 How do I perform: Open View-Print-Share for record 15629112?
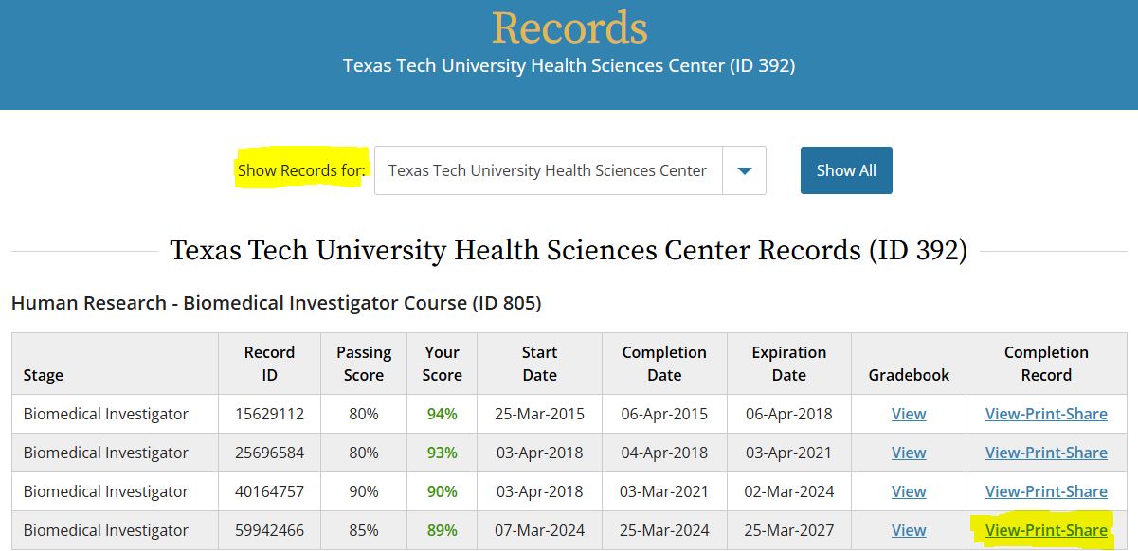pos(1046,414)
